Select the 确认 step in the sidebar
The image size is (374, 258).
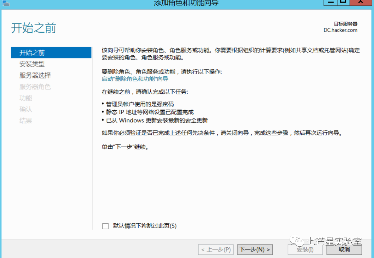pos(26,109)
